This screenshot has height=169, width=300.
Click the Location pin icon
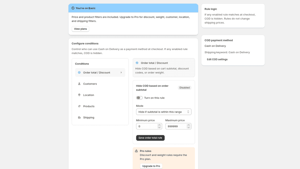(79, 95)
